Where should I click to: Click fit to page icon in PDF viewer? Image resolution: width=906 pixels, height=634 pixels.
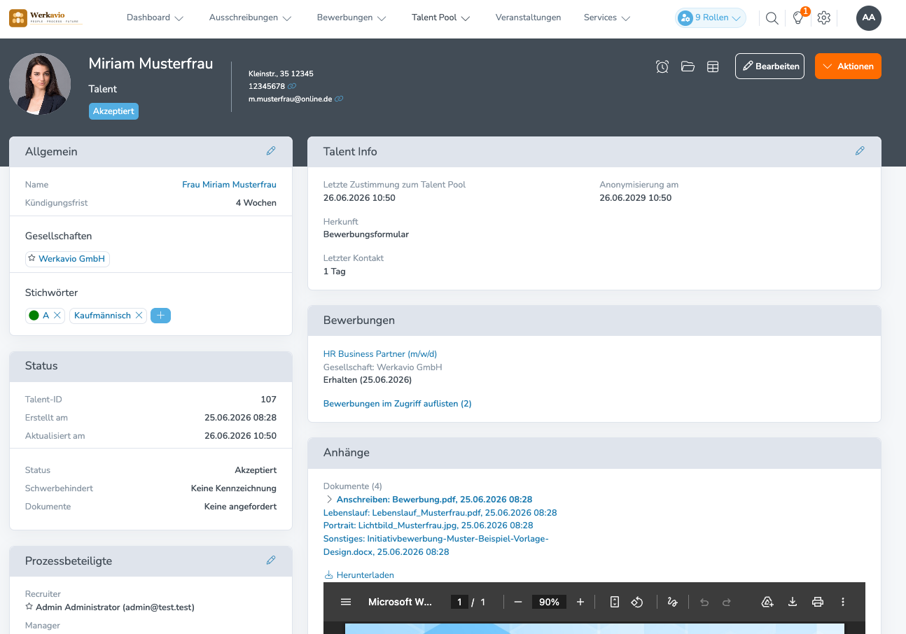coord(615,602)
